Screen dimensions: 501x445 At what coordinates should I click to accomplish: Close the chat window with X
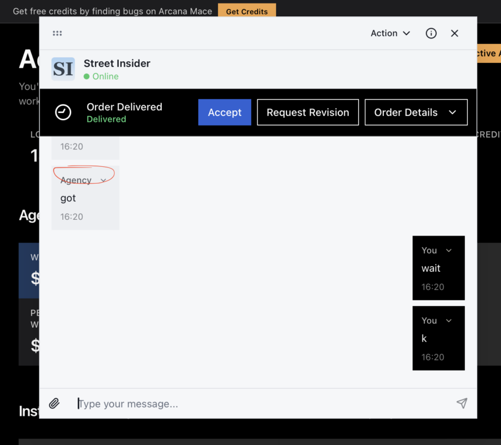(454, 33)
